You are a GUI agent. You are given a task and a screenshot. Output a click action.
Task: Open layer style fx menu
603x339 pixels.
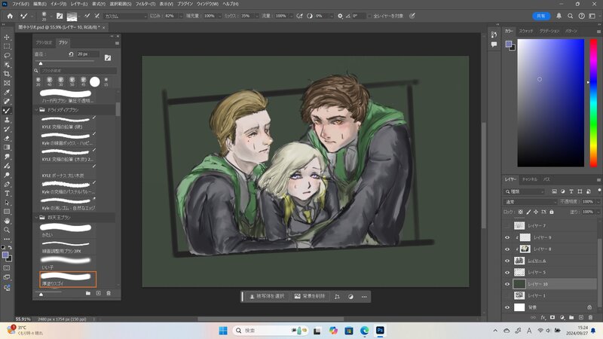click(543, 317)
